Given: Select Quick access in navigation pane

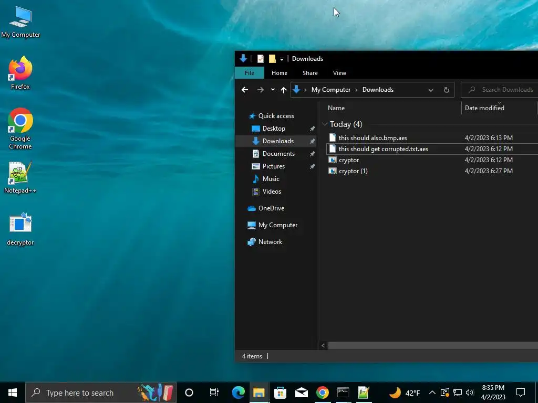Looking at the screenshot, I should click(276, 116).
